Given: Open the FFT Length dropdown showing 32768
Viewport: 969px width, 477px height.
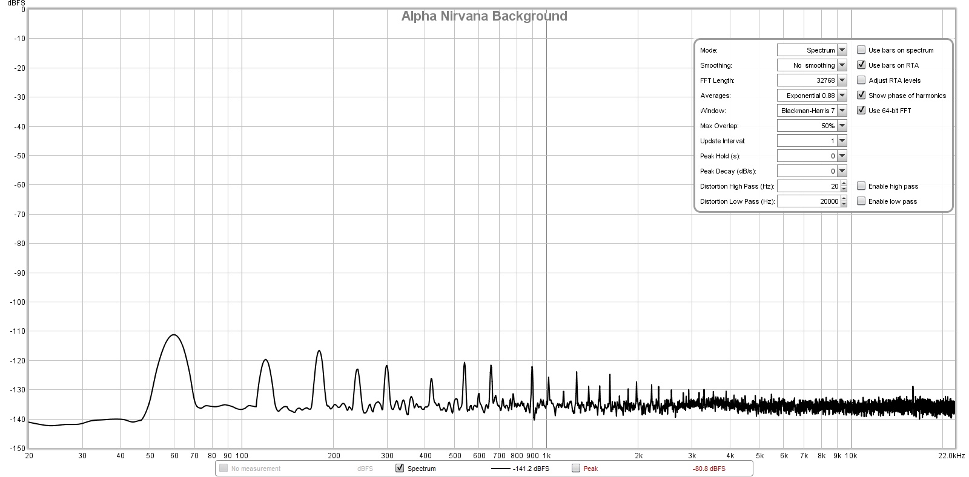Looking at the screenshot, I should click(x=812, y=80).
